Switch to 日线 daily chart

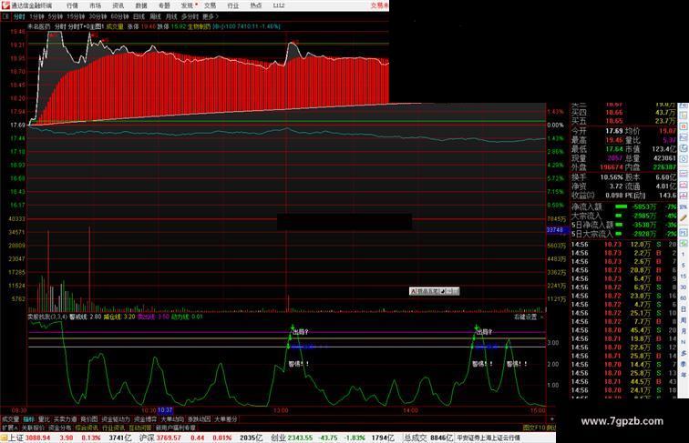(x=139, y=16)
